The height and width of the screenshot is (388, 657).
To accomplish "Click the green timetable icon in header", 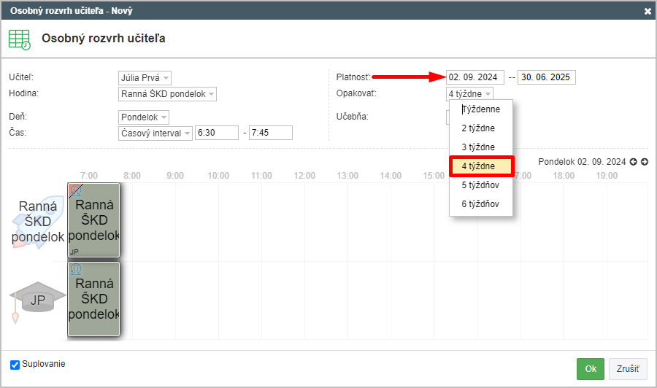I will 19,40.
